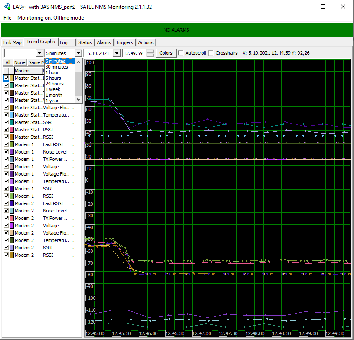Open the Monitoring on, Offline mode menu

pos(51,18)
